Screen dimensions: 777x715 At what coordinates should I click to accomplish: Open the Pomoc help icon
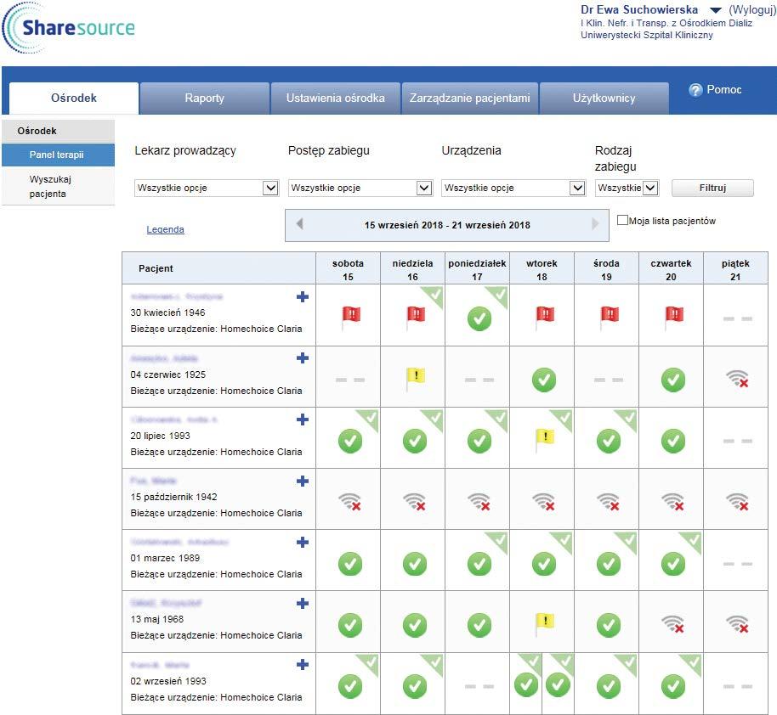[x=695, y=90]
